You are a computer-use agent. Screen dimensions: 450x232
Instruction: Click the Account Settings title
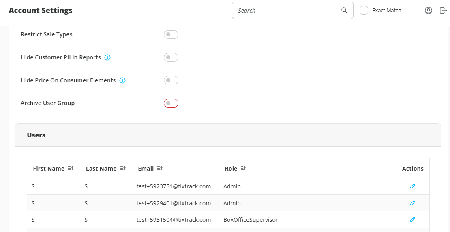(x=41, y=11)
